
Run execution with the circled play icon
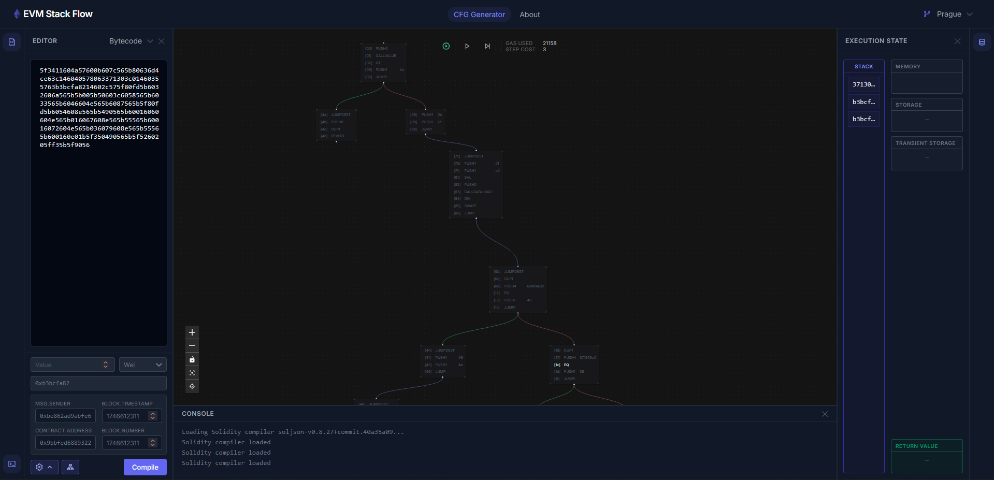click(446, 46)
